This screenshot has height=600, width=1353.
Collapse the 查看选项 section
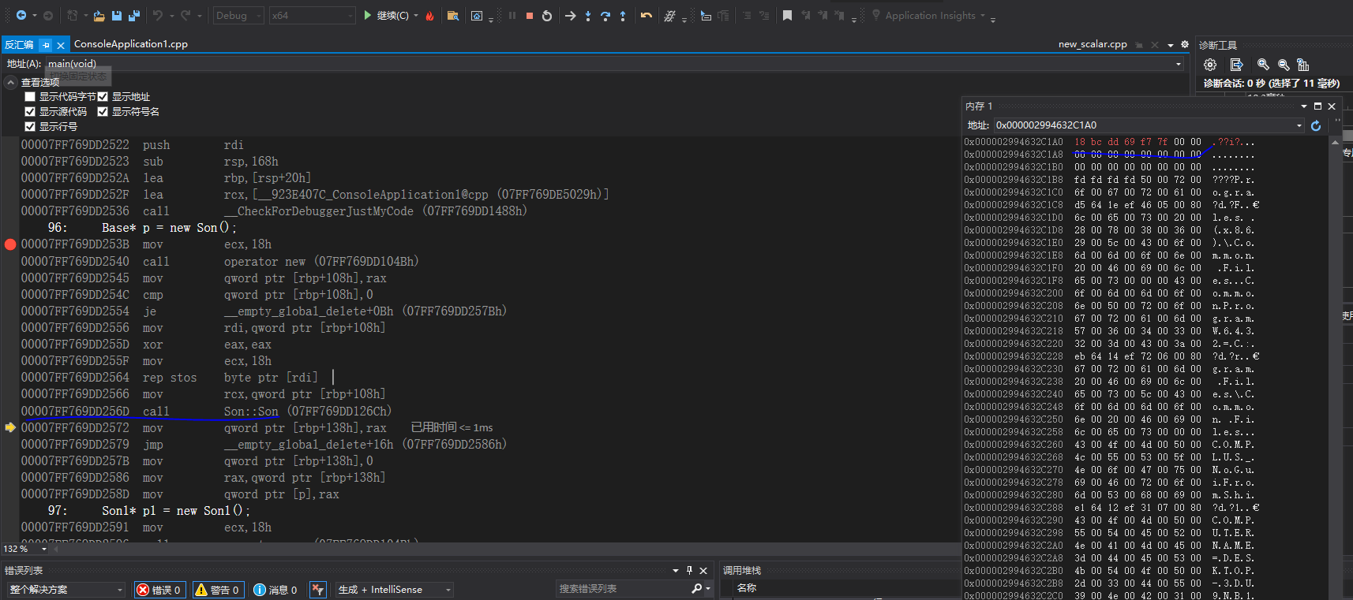tap(11, 82)
